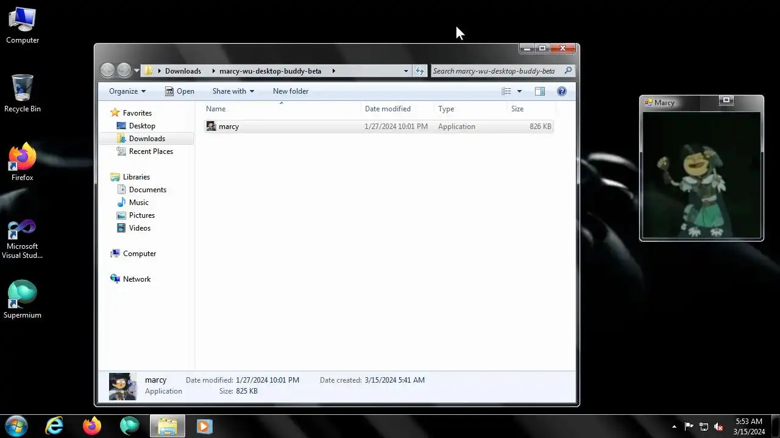Sort by the Date modified column
This screenshot has width=780, height=438.
point(397,109)
